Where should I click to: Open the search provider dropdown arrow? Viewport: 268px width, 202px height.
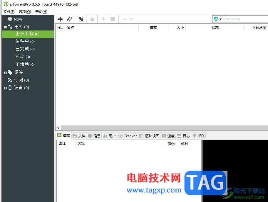tap(220, 19)
